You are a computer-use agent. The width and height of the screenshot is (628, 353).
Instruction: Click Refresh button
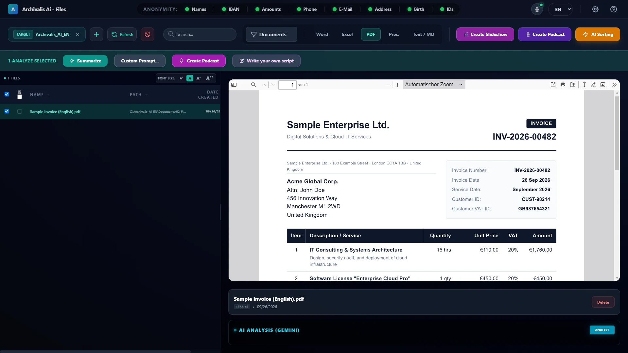(122, 34)
